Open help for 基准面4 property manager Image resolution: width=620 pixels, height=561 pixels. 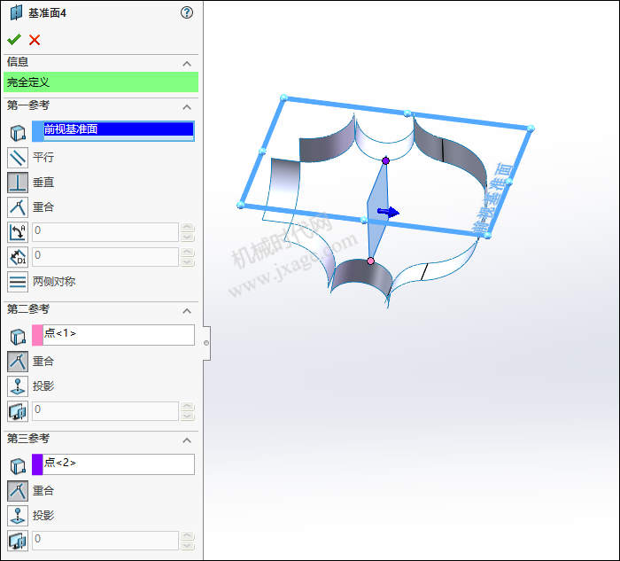[x=187, y=12]
